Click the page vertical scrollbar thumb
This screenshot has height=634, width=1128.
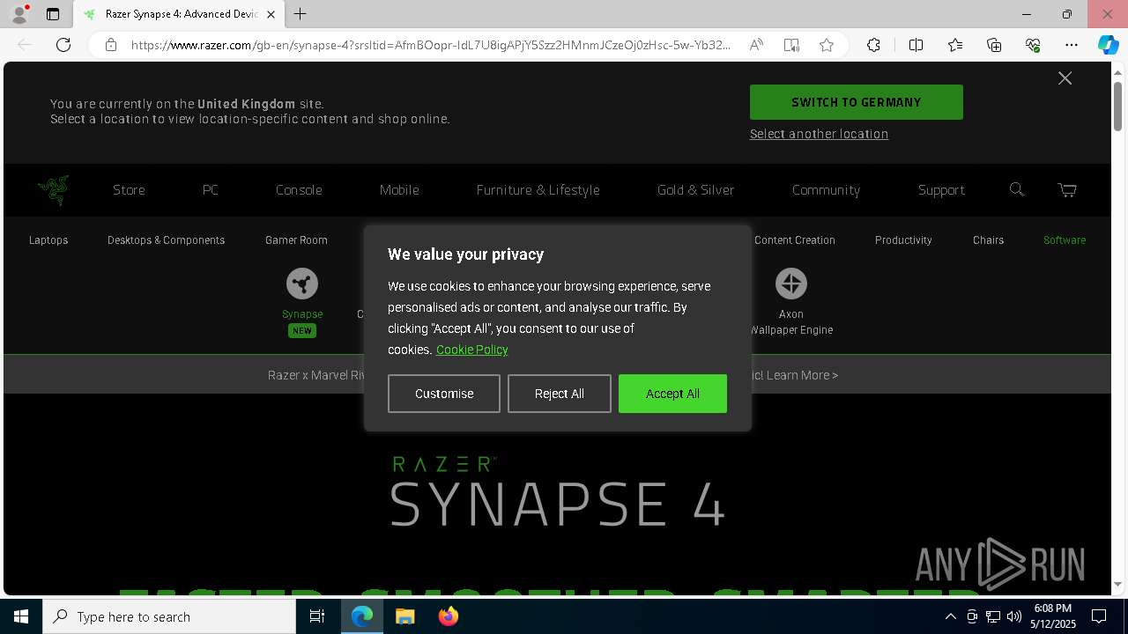[x=1117, y=106]
